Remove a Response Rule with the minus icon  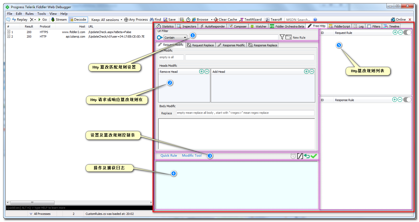point(400,99)
